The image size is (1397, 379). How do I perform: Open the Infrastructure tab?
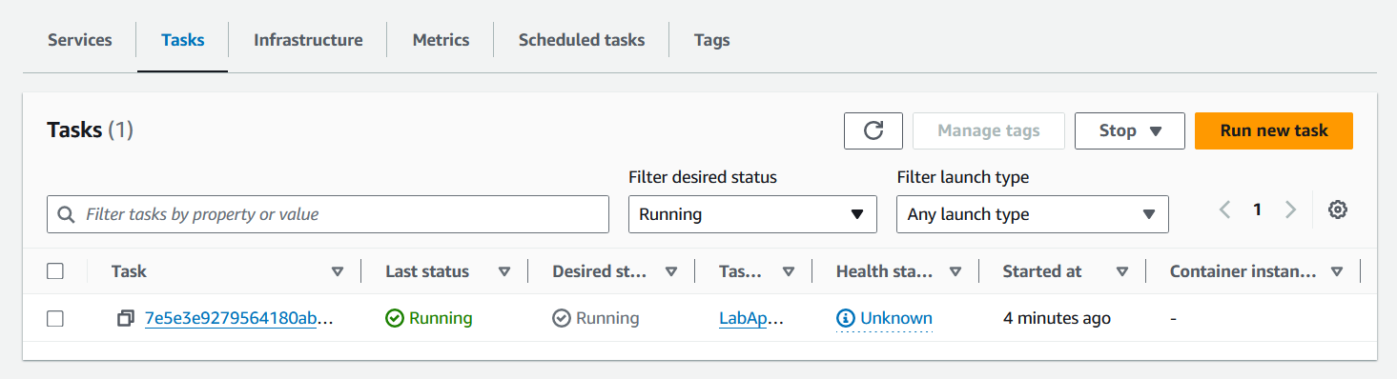pos(308,40)
